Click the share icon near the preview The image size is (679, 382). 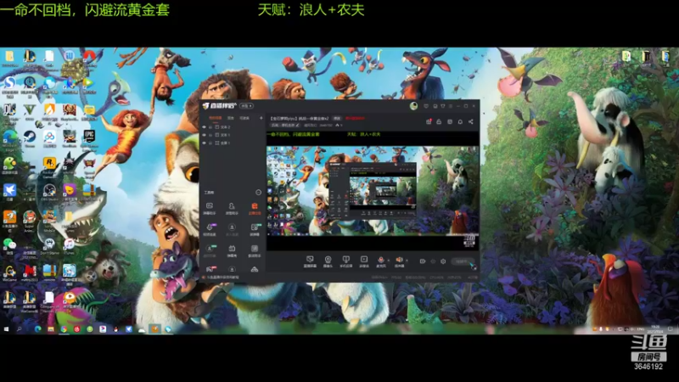(471, 121)
